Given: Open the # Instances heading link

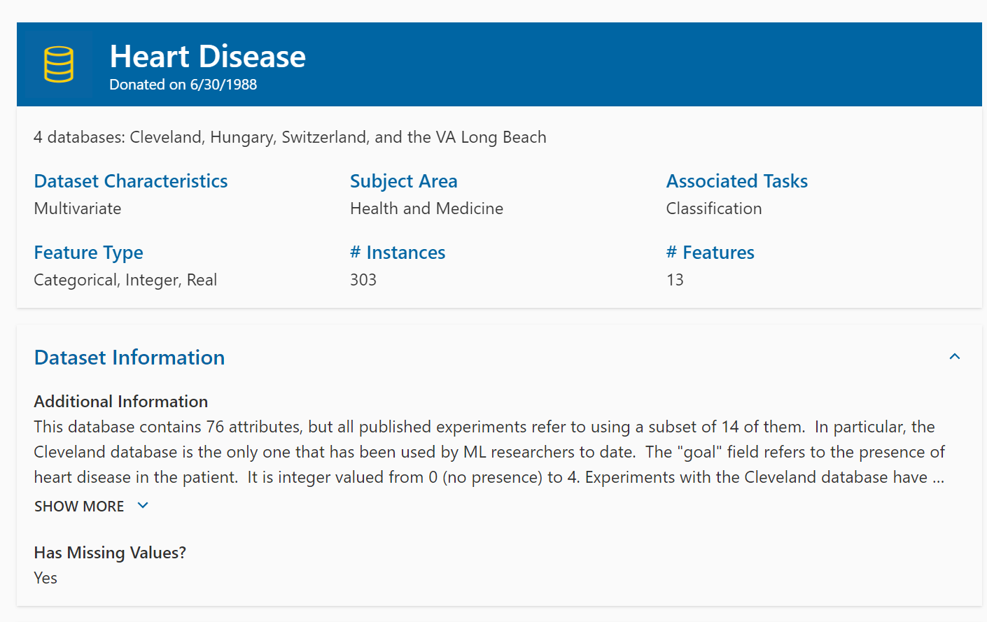Looking at the screenshot, I should (398, 252).
